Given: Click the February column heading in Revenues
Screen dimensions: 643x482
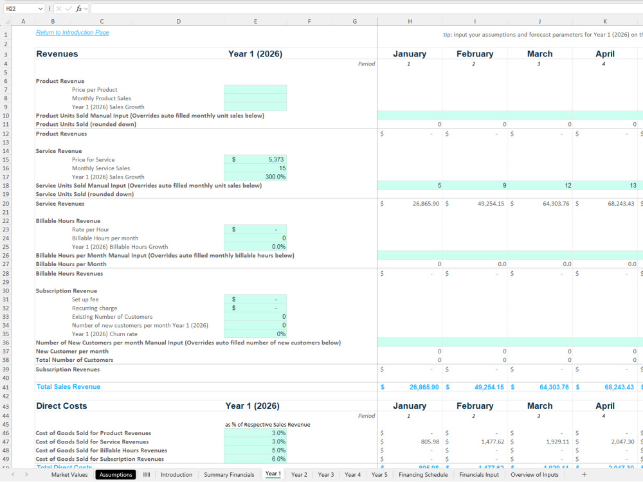Looking at the screenshot, I should coord(475,54).
